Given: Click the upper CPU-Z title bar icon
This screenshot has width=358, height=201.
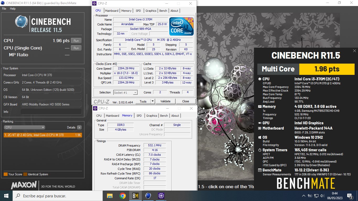Looking at the screenshot, I should (95, 3).
